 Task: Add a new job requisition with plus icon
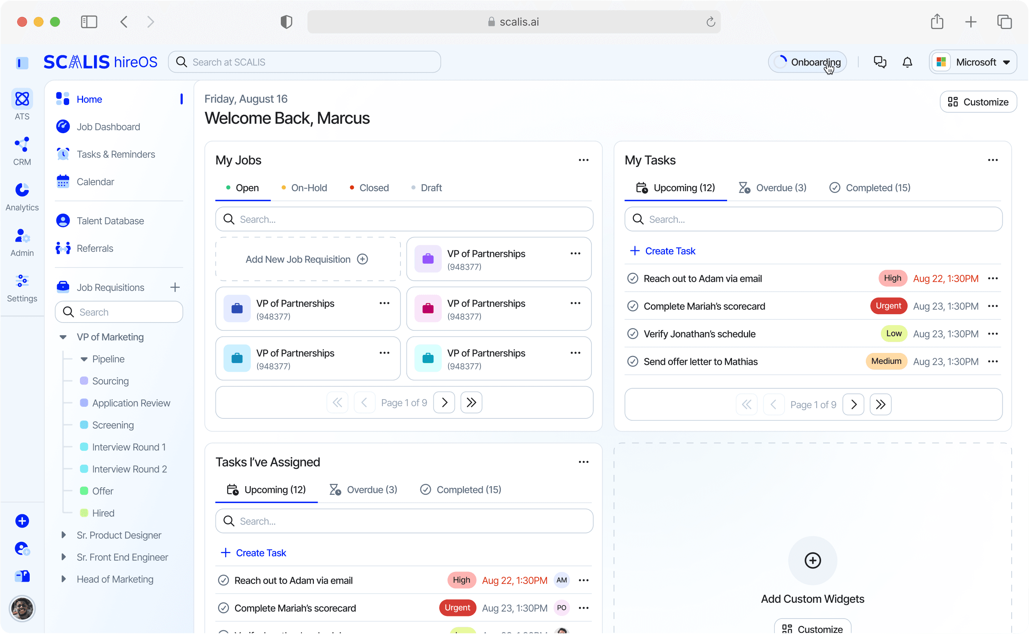pyautogui.click(x=175, y=287)
